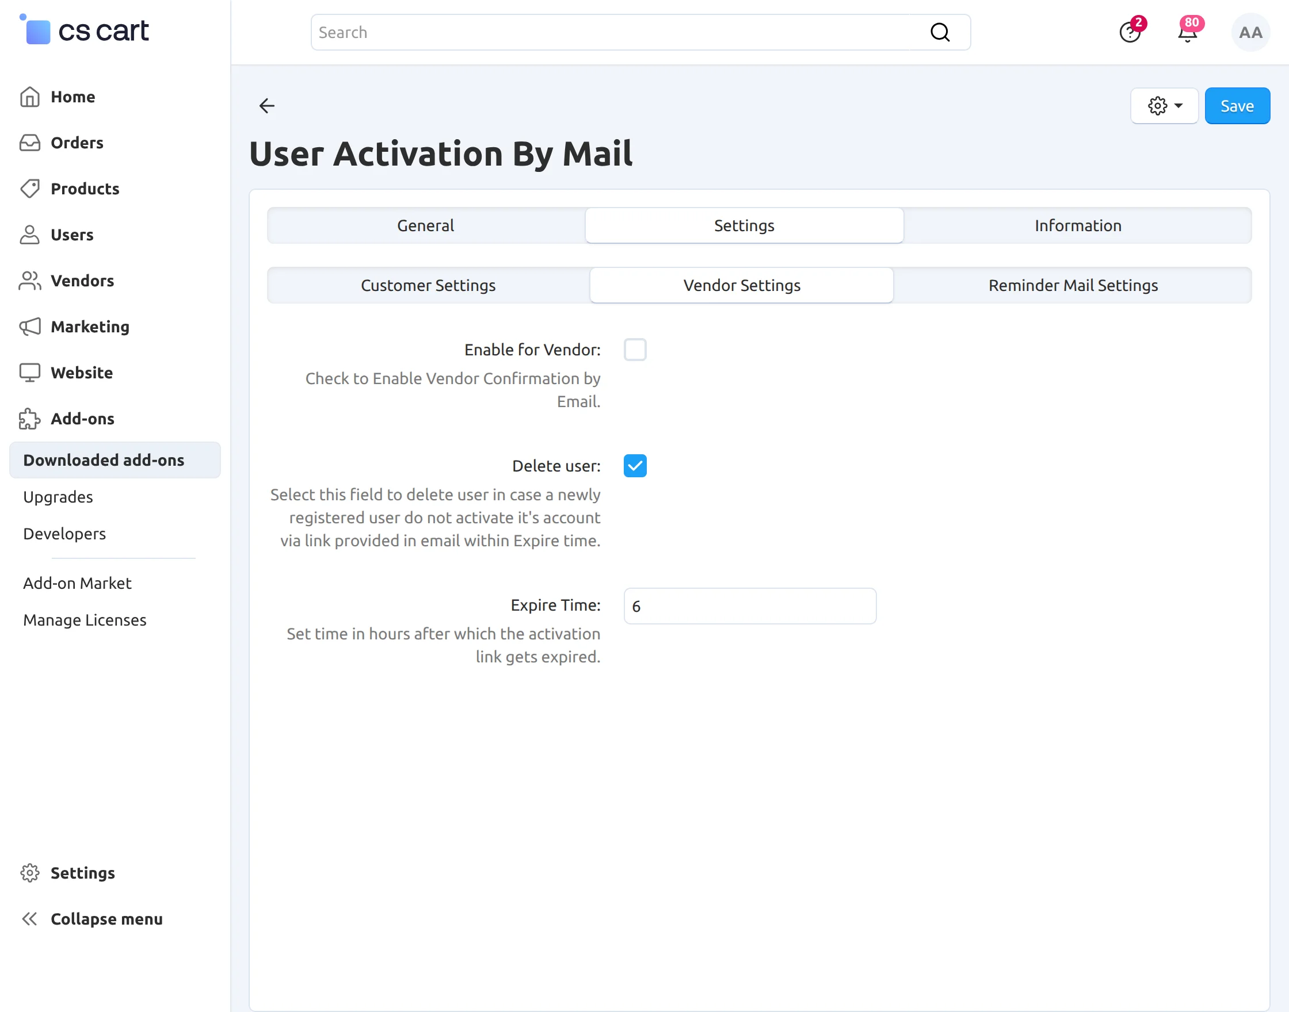Enable the 'Enable for Vendor' checkbox
Viewport: 1289px width, 1012px height.
[635, 350]
